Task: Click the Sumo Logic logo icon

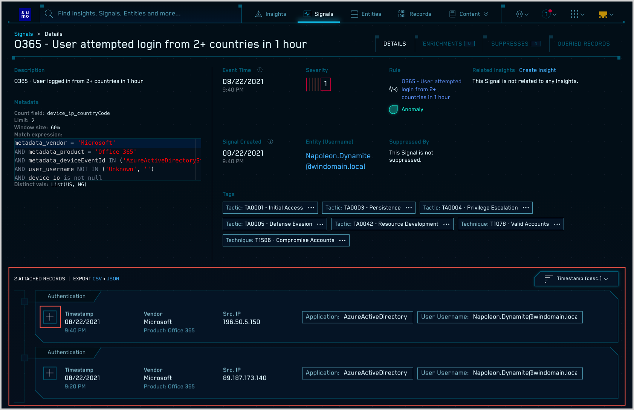Action: tap(25, 14)
